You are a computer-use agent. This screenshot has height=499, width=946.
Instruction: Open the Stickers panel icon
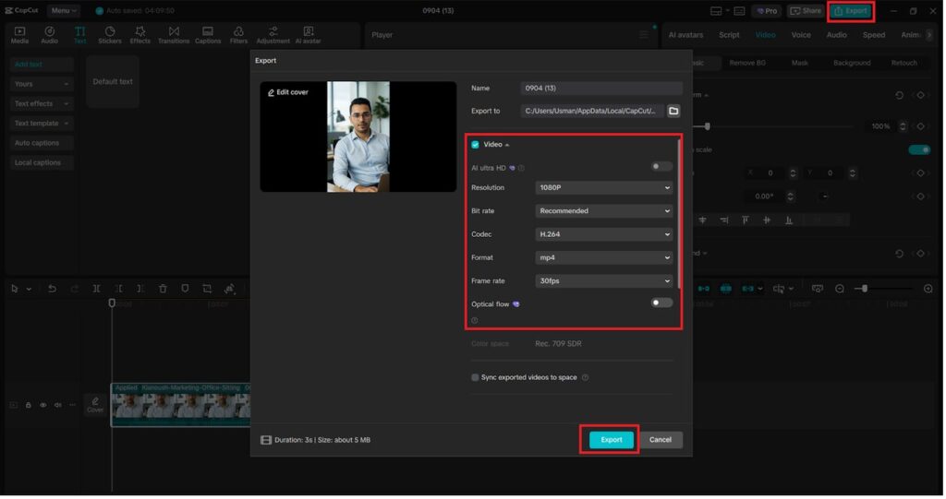tap(110, 34)
